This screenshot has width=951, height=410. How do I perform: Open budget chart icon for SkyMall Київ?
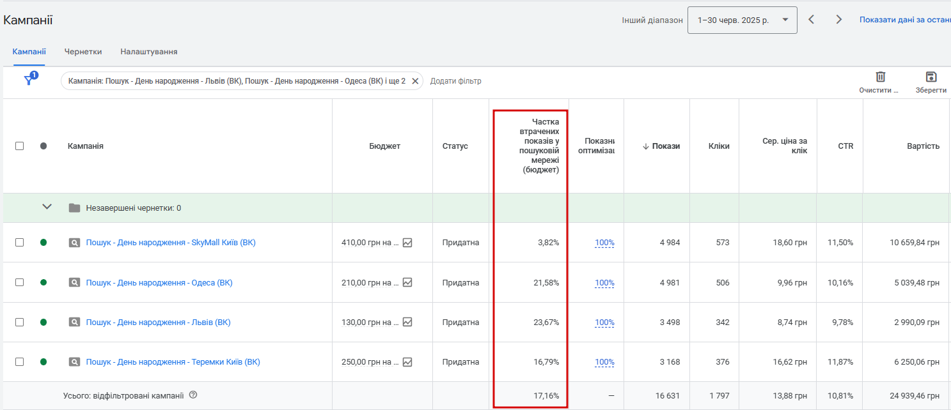click(407, 243)
